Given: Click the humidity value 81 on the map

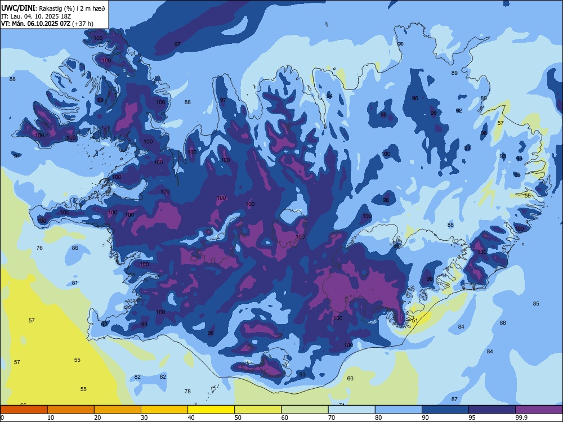Looking at the screenshot, I should [75, 283].
